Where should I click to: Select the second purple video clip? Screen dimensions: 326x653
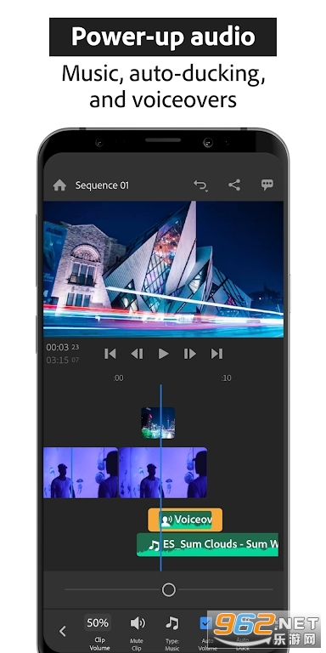pos(163,473)
